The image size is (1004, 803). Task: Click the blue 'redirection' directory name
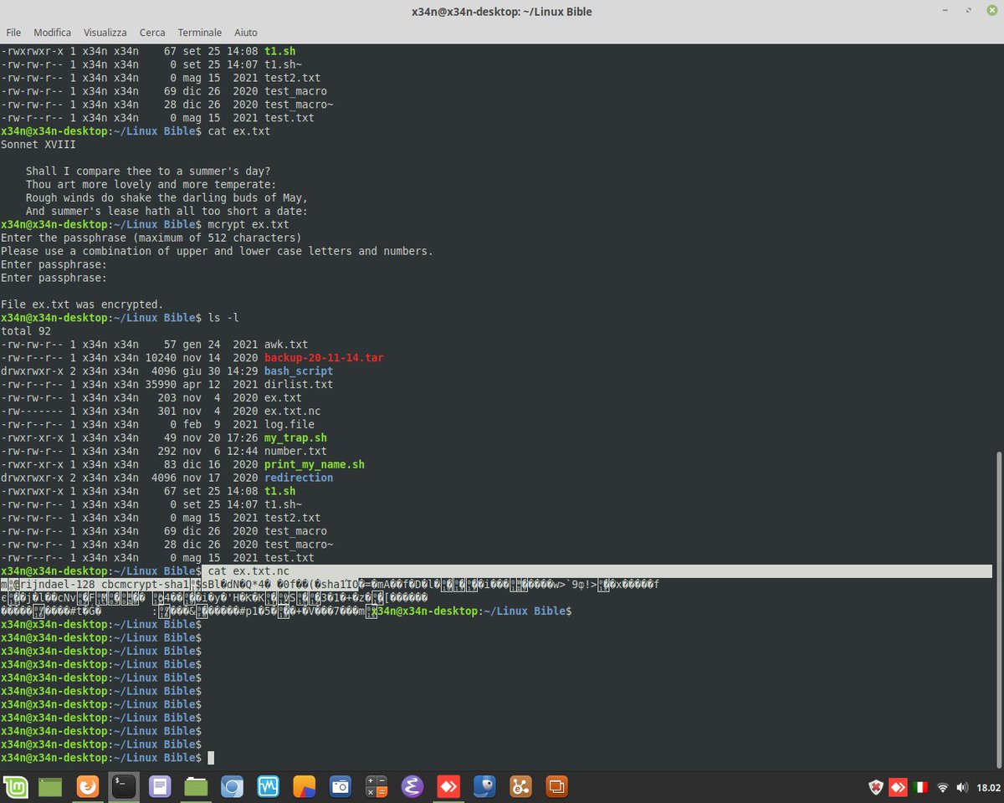click(x=299, y=478)
